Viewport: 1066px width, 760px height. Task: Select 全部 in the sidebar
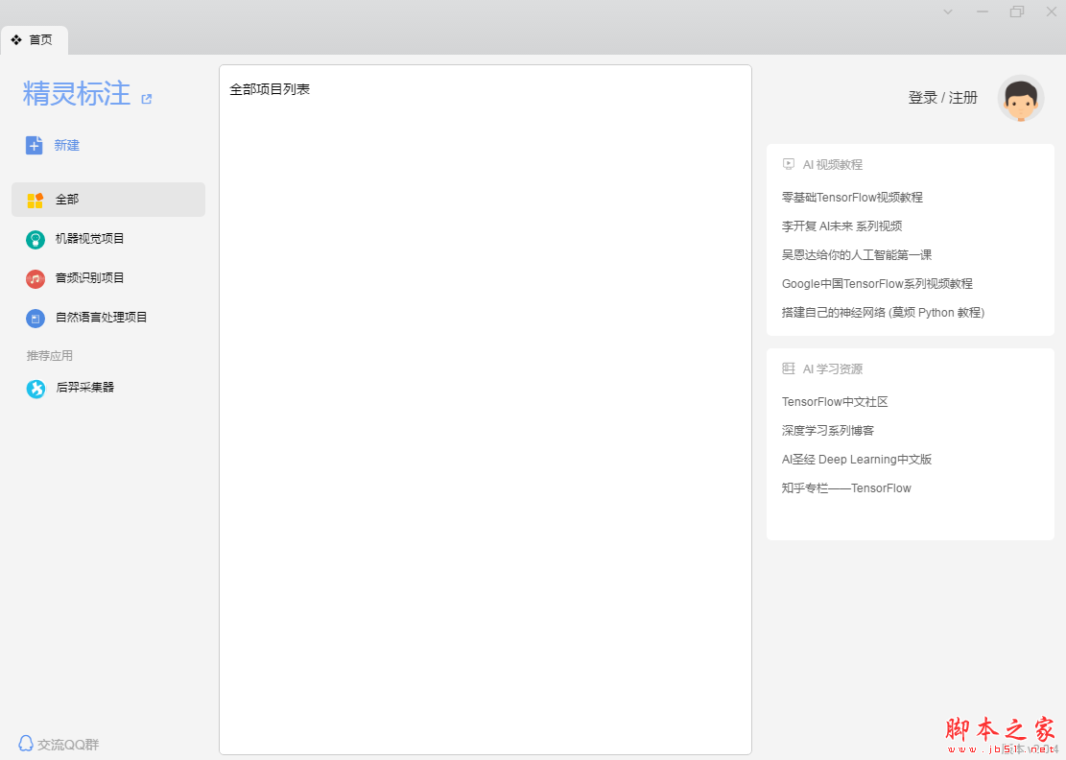(108, 200)
